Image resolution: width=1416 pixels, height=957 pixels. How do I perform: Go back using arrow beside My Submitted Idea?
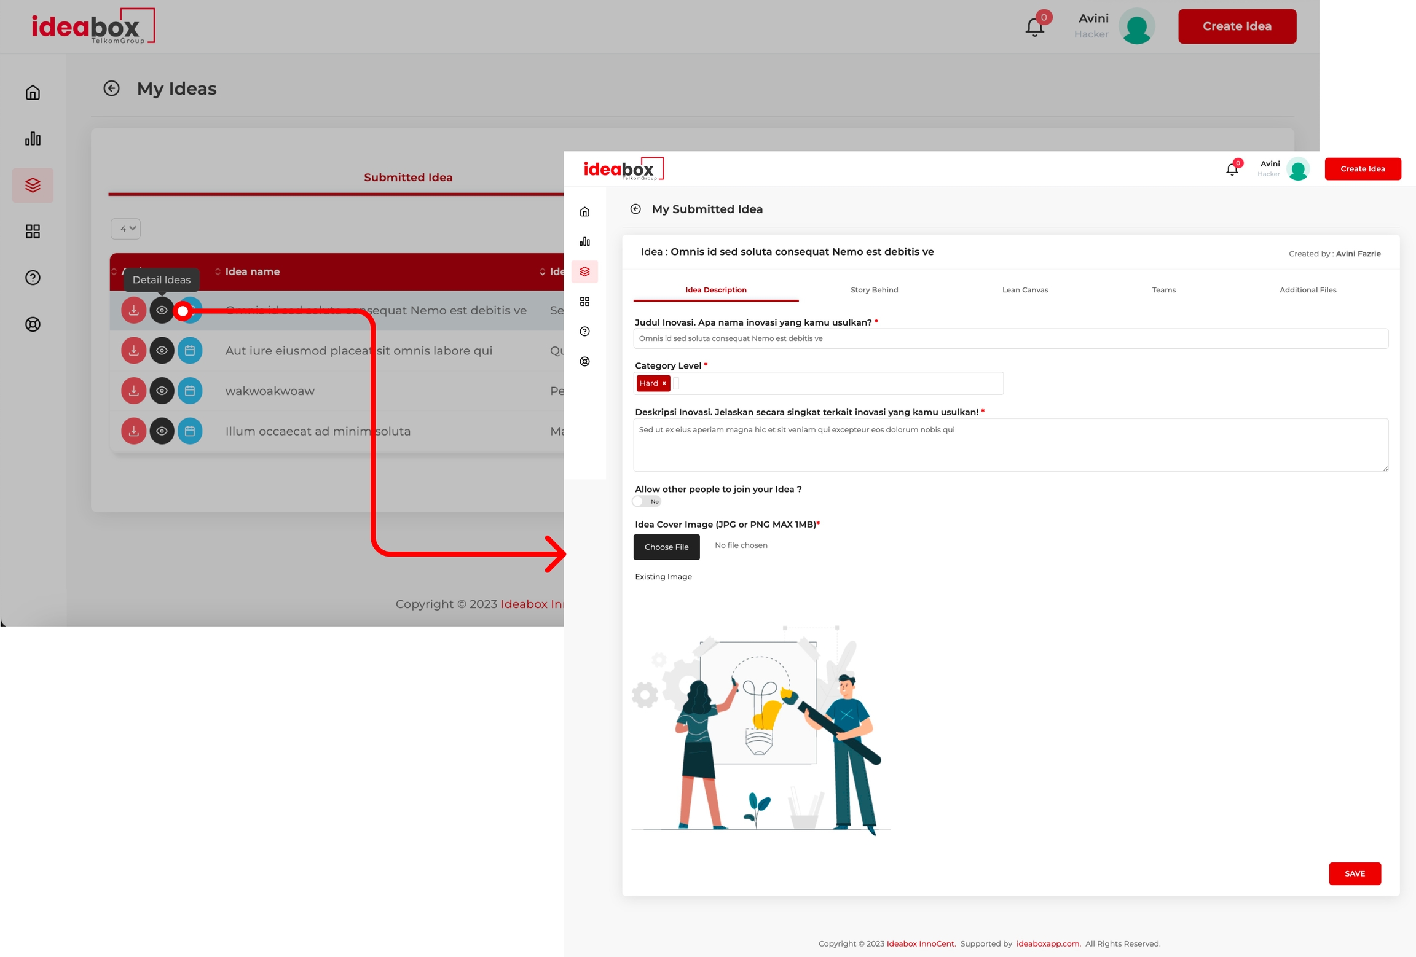635,209
